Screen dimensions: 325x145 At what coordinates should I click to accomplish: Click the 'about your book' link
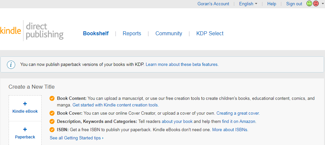177,121
